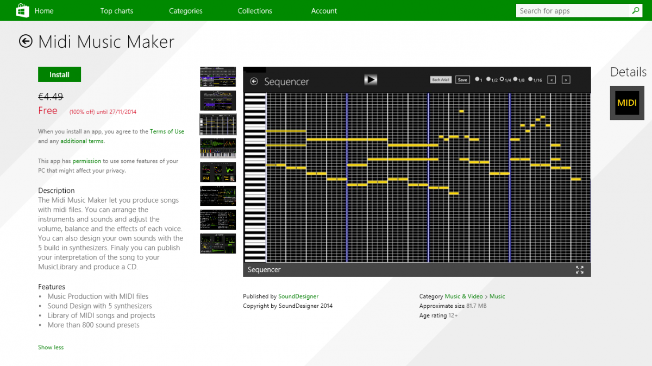The image size is (652, 366).
Task: Select the first screenshot thumbnail
Action: point(218,77)
